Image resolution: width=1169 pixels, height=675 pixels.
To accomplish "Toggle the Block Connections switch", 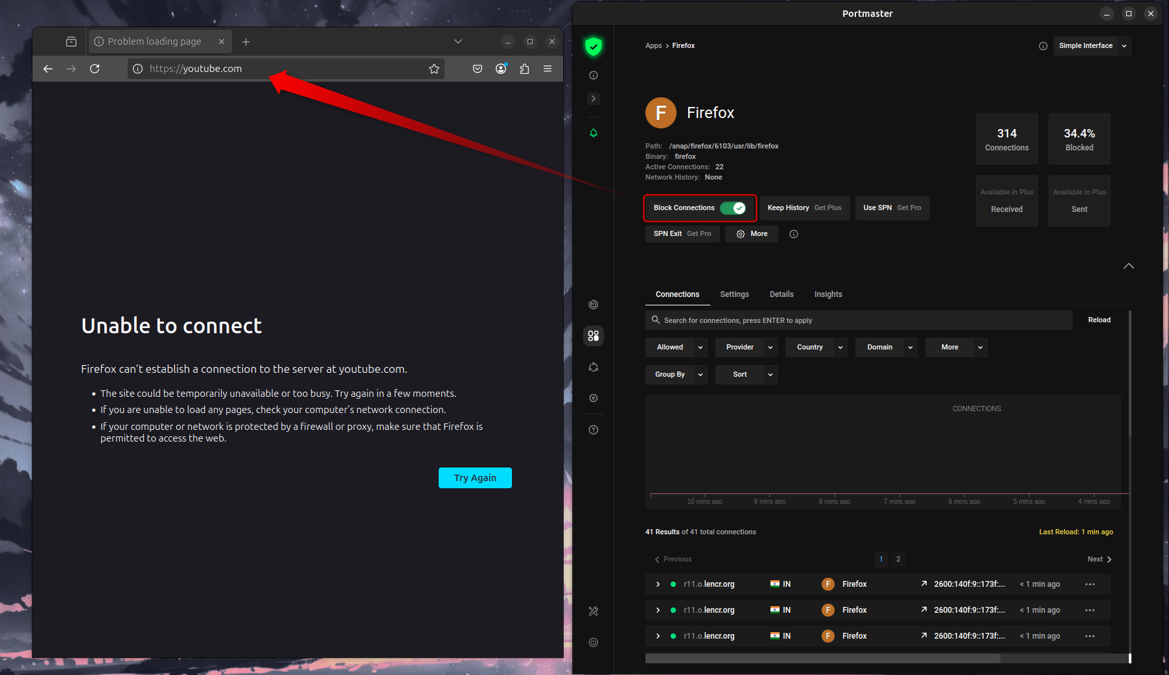I will pos(733,208).
